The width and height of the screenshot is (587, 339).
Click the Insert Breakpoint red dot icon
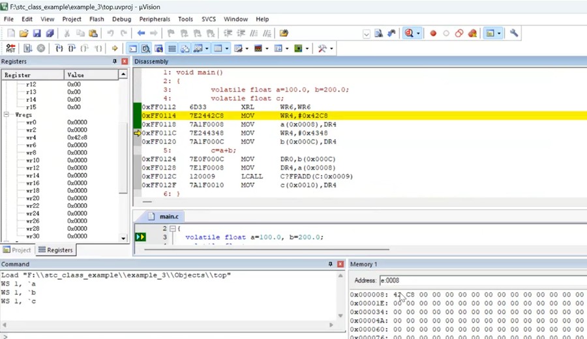point(433,33)
